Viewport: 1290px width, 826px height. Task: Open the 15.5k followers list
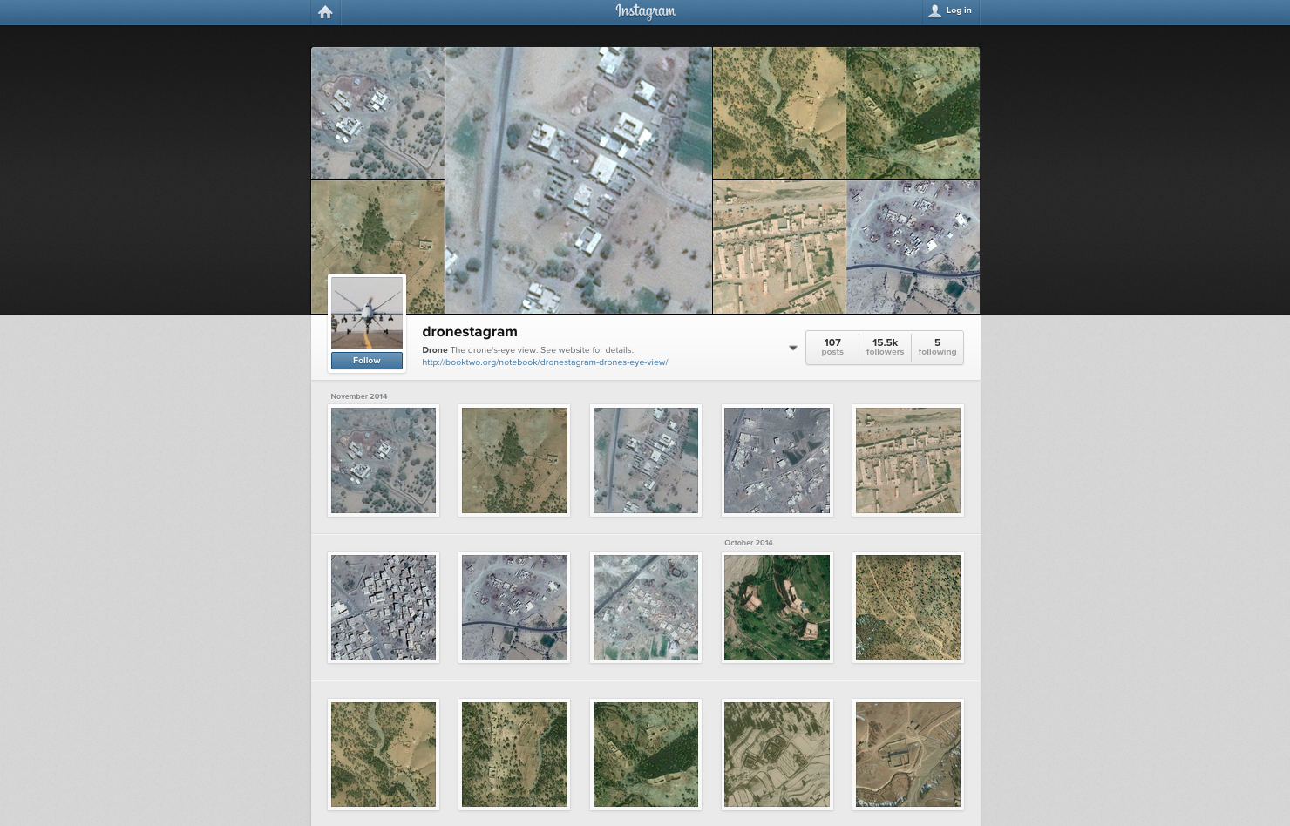coord(885,347)
